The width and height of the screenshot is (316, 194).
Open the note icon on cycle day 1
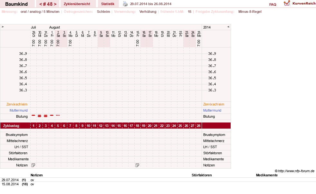[x=34, y=165]
